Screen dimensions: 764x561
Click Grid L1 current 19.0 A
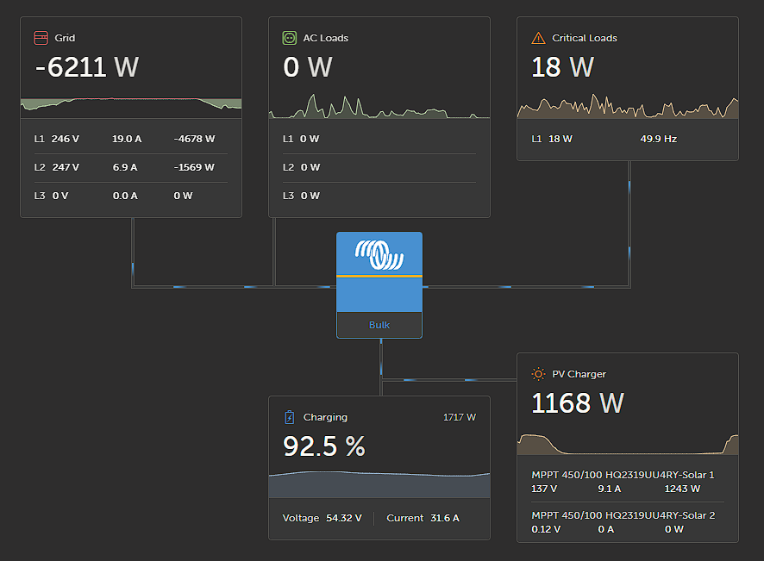pyautogui.click(x=127, y=139)
